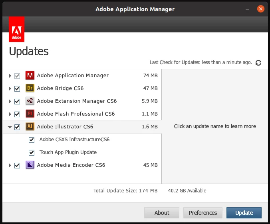Click the Updates heading
Screen dimensions: 270x224
point(29,52)
